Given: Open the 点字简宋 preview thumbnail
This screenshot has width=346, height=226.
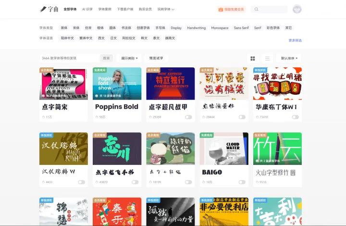Looking at the screenshot, I should click(63, 84).
